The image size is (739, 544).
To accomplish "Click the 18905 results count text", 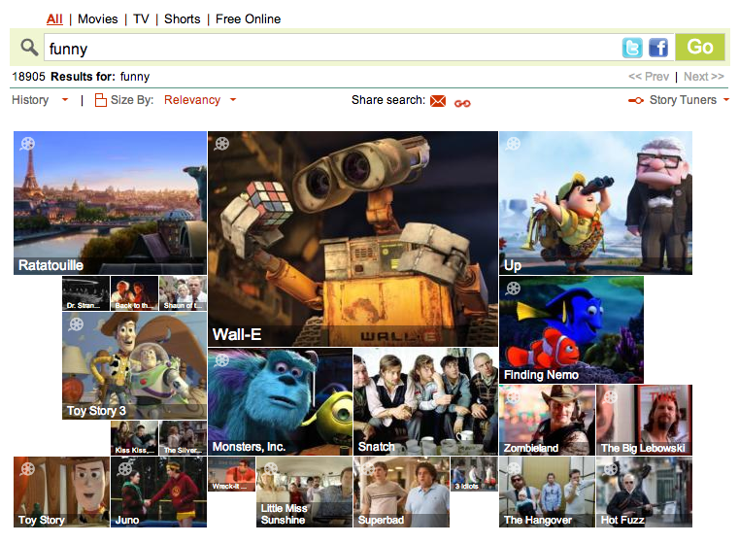I will [29, 77].
